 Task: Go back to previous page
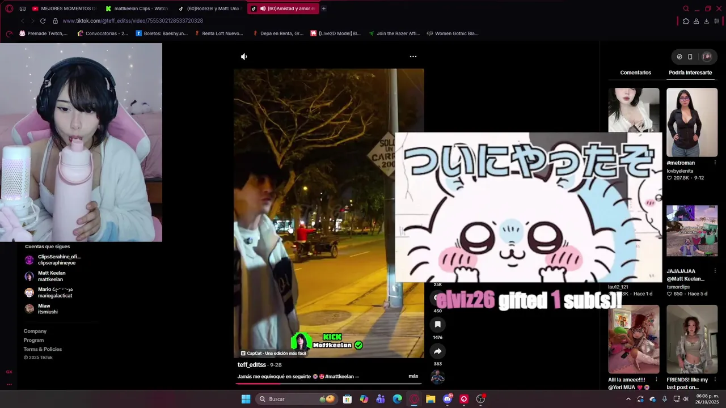(x=22, y=21)
